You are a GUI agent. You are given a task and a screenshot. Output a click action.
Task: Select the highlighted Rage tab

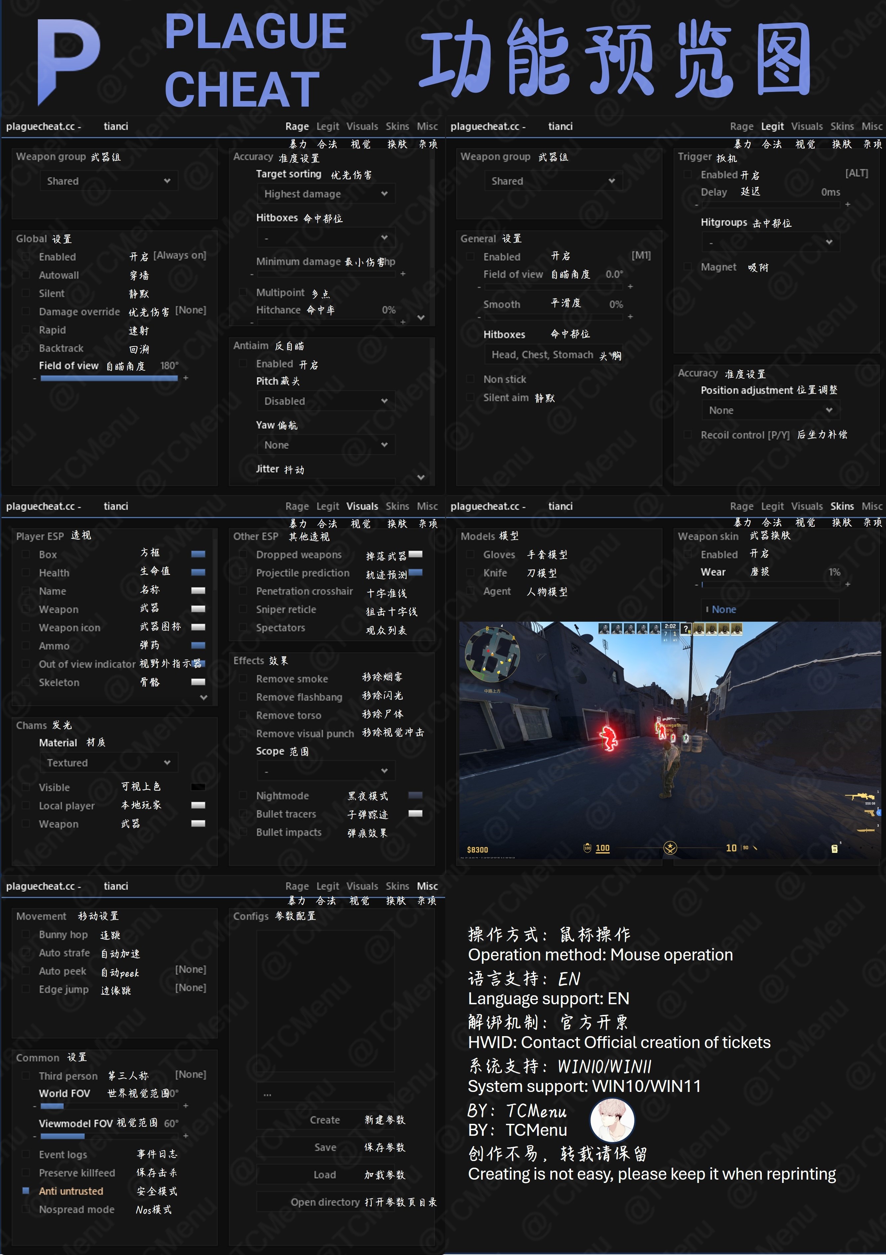click(x=297, y=126)
